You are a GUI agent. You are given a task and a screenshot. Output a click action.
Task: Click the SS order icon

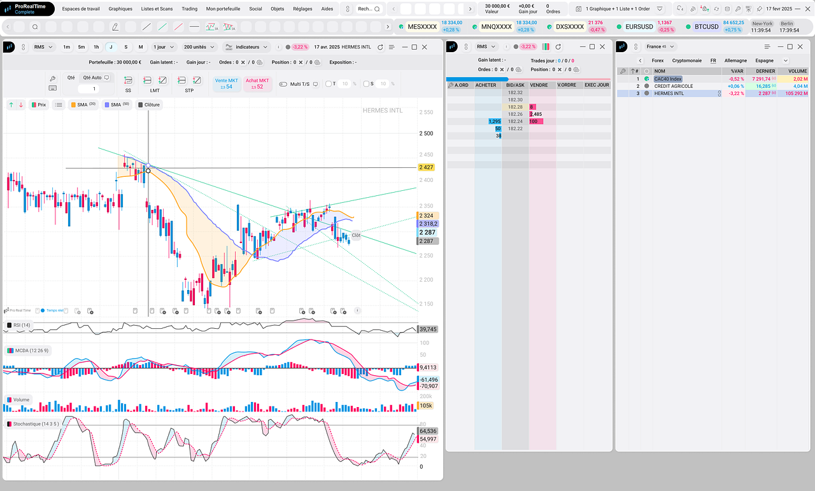128,81
